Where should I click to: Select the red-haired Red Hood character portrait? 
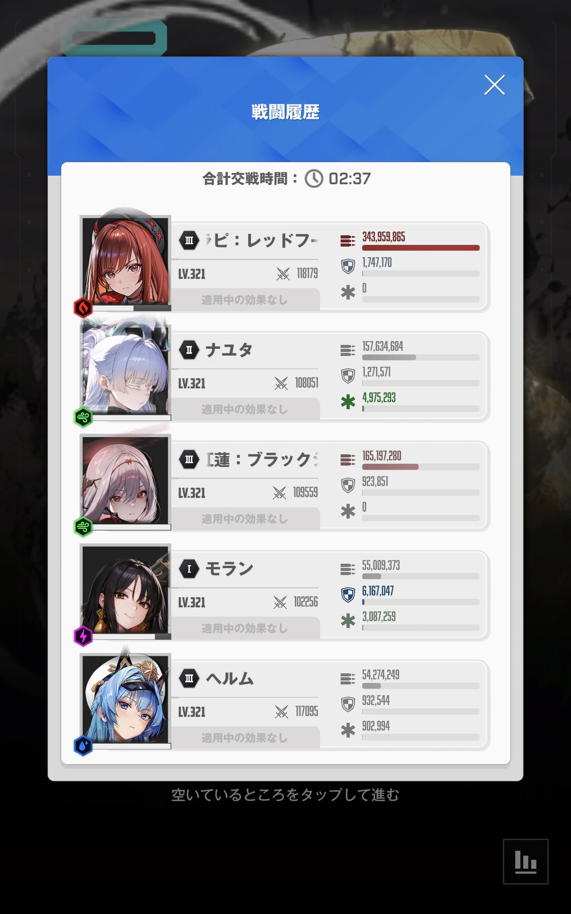125,261
